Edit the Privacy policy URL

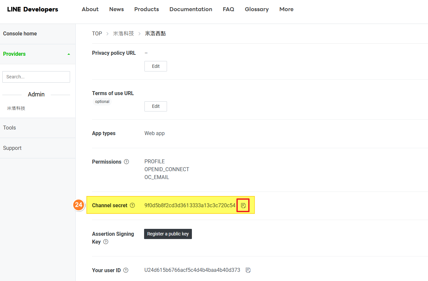(x=156, y=66)
